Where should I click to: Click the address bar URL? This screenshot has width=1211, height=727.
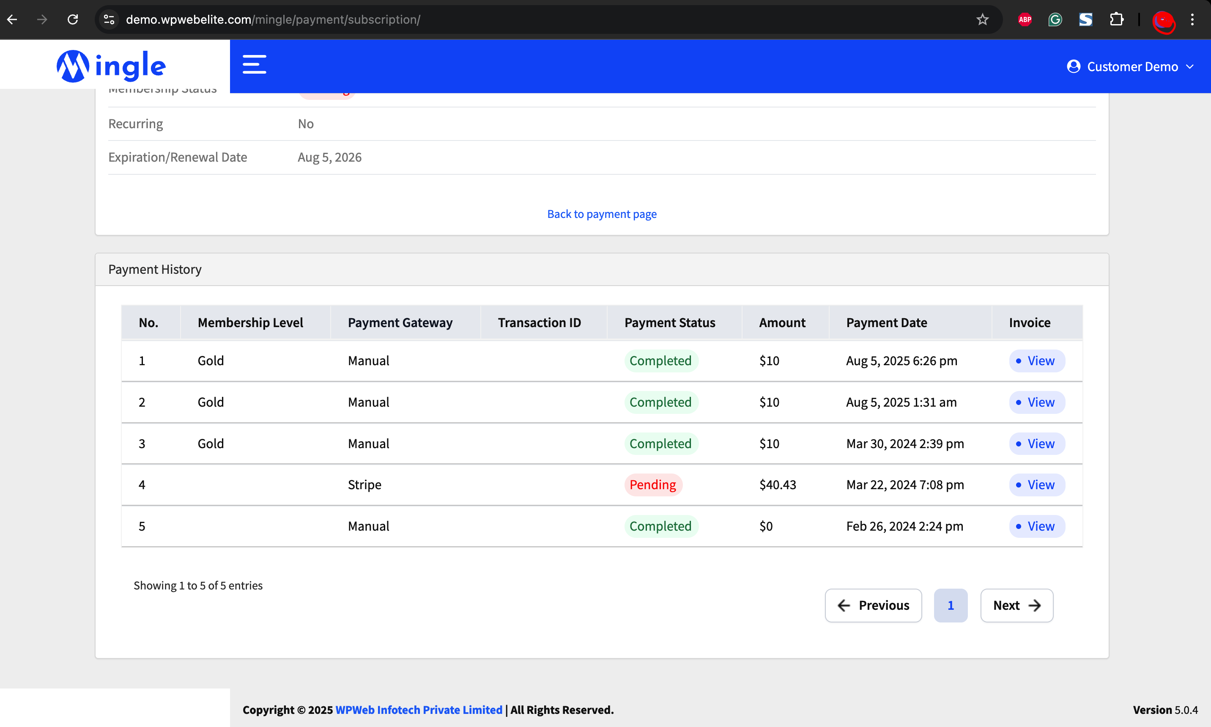[273, 19]
